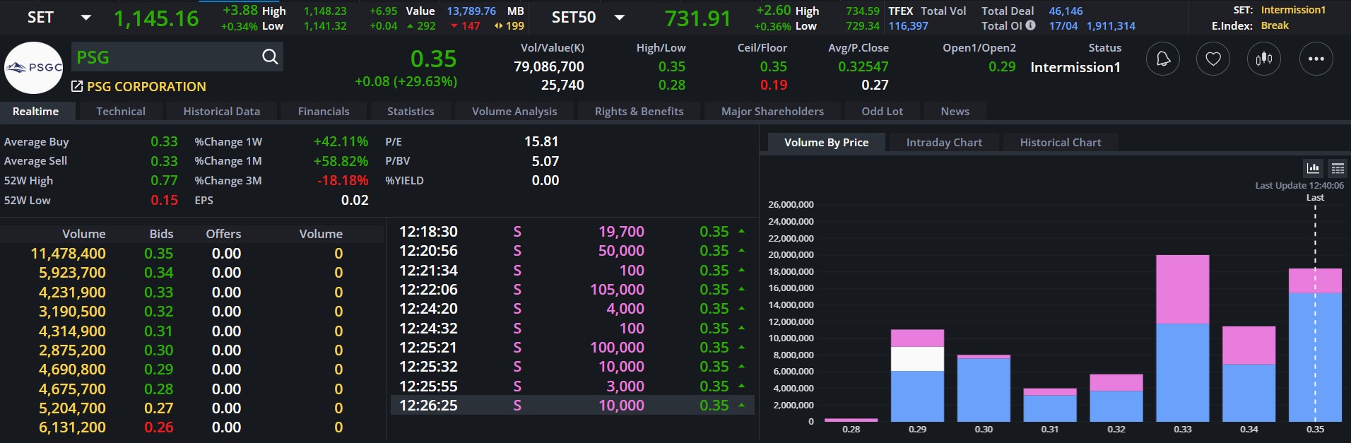This screenshot has height=443, width=1351.
Task: Click the floor price 0.19
Action: (x=774, y=85)
